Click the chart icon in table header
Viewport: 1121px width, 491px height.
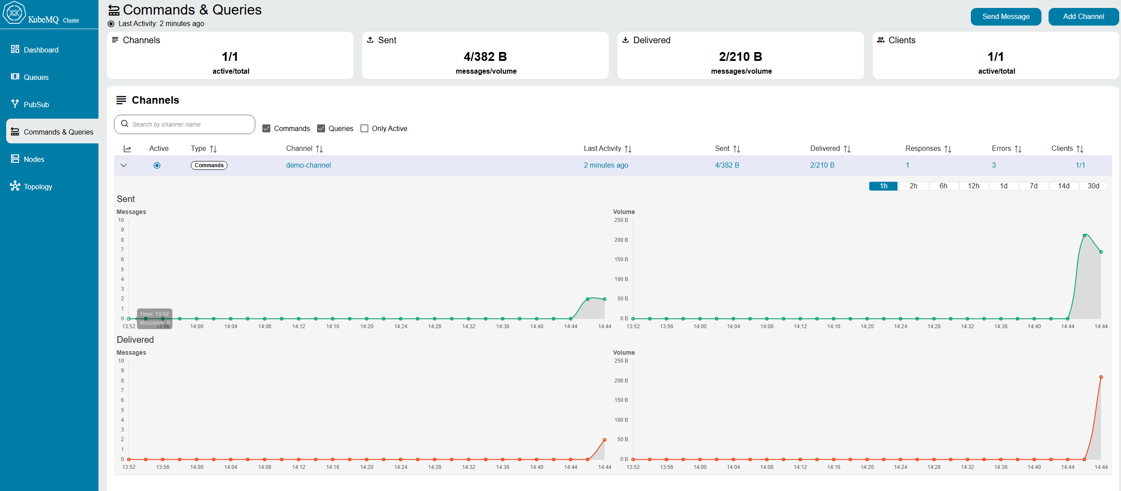127,149
